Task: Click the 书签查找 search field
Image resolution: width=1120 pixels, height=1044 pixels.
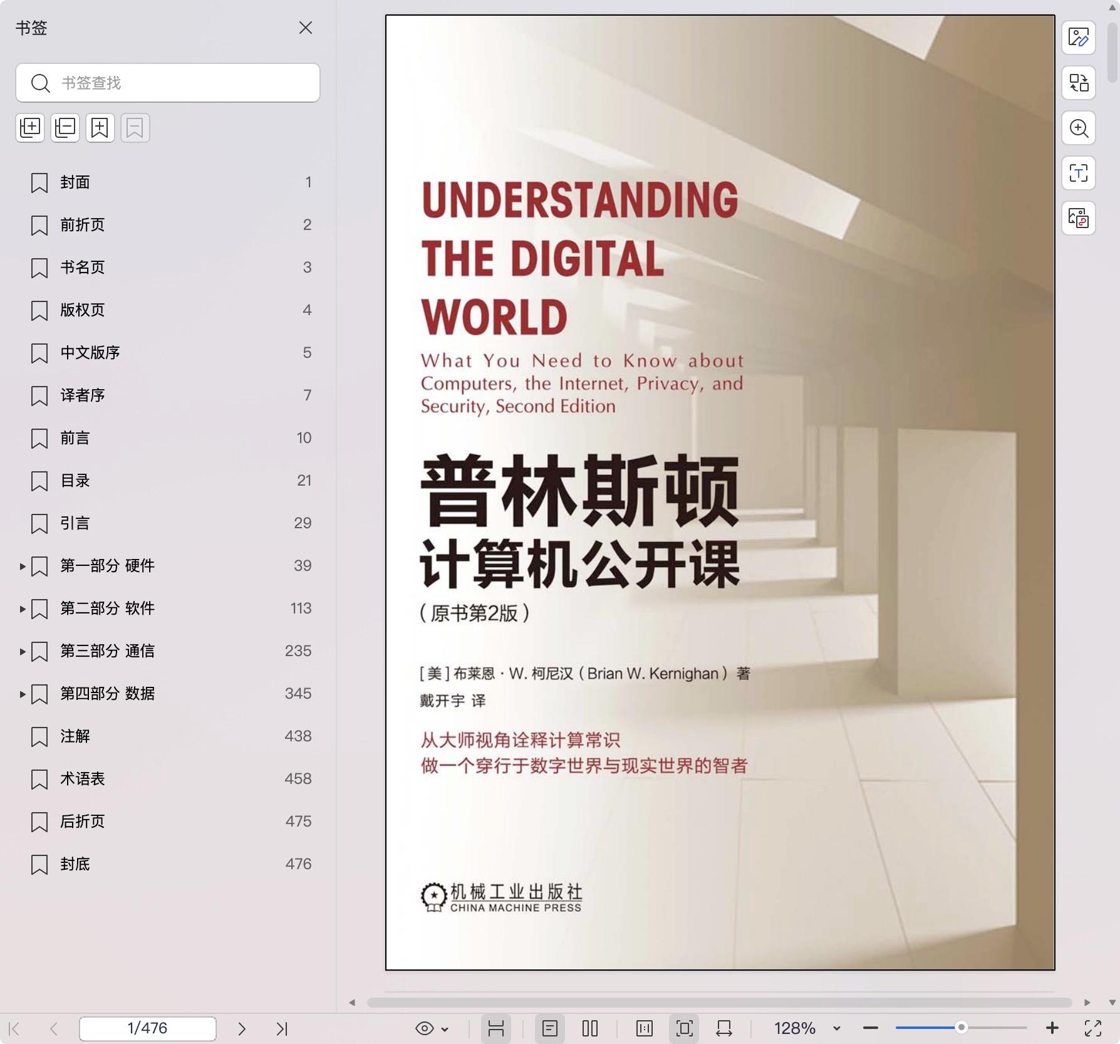Action: pos(168,83)
